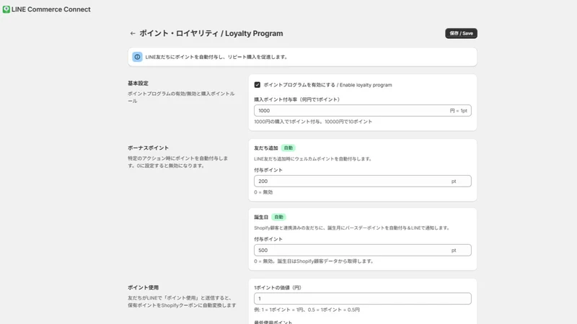
Task: Click the 基本設定 section heading
Action: tap(138, 84)
